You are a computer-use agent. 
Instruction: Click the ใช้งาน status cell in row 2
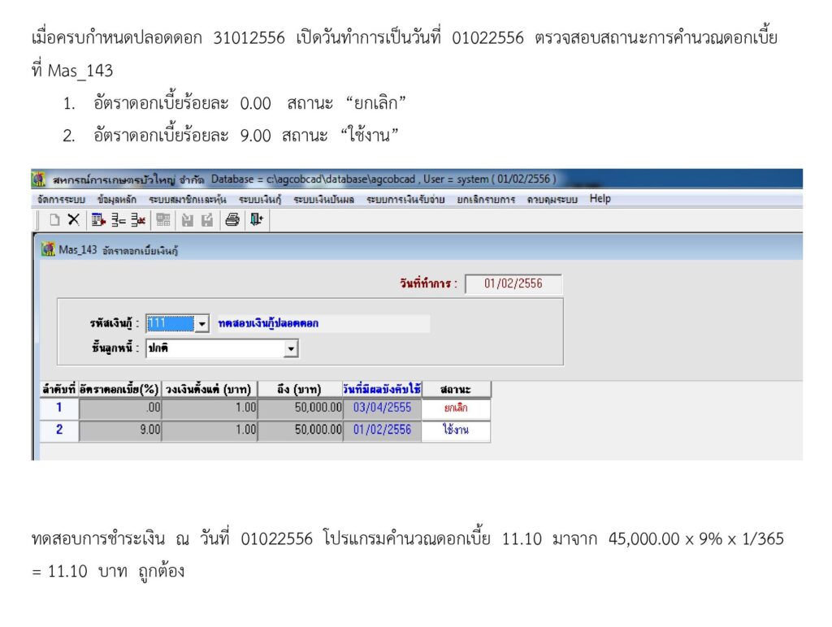click(x=456, y=430)
